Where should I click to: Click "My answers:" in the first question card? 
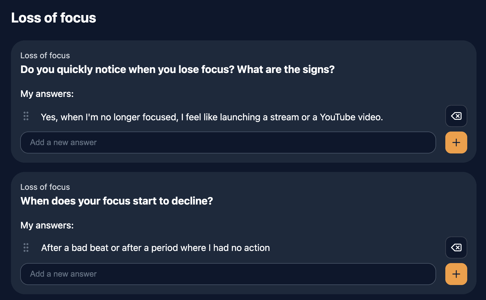click(x=47, y=94)
